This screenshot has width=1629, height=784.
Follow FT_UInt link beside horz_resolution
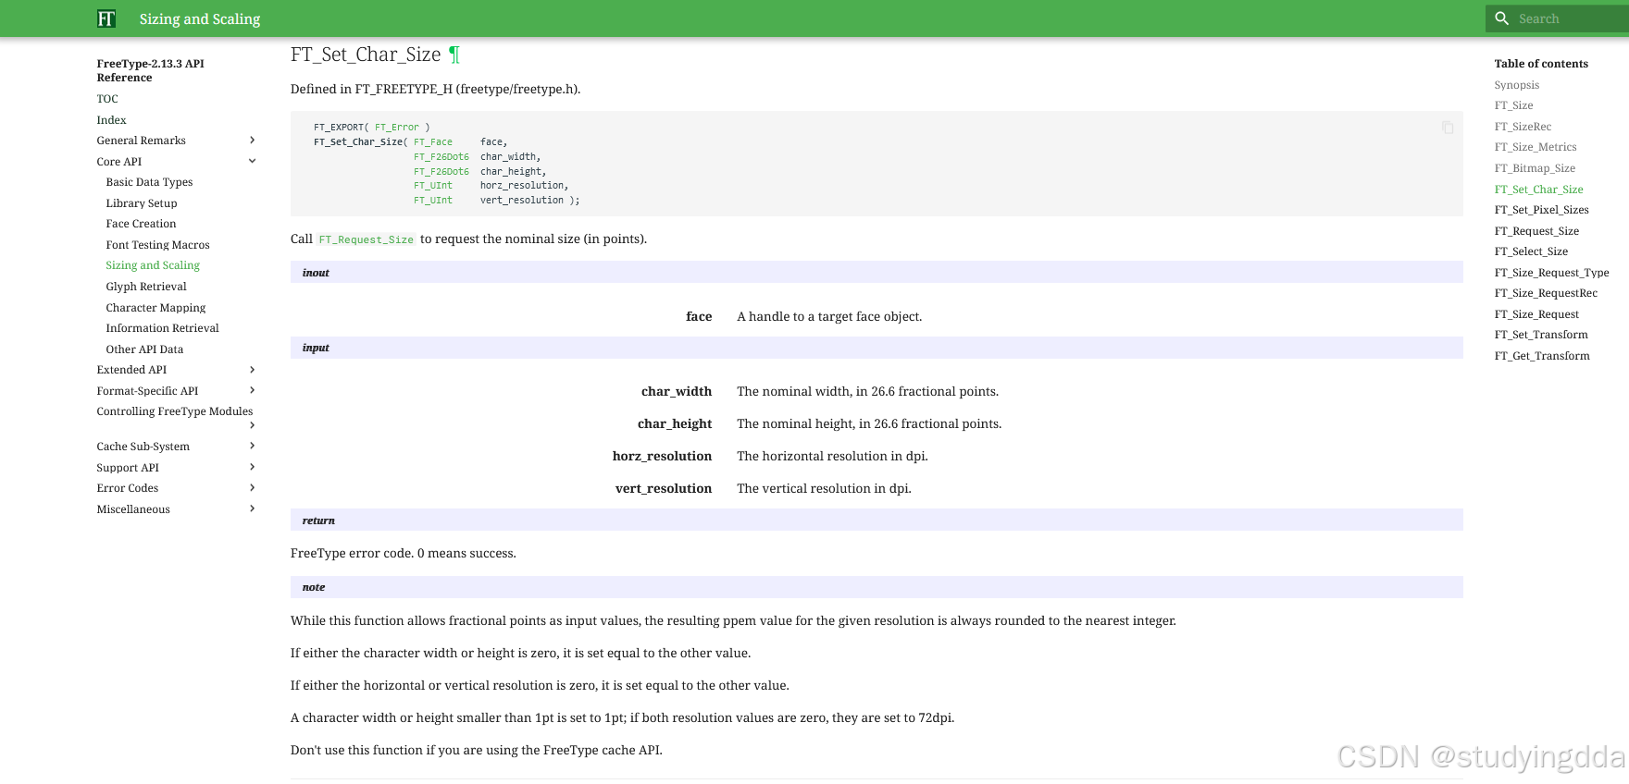point(433,186)
